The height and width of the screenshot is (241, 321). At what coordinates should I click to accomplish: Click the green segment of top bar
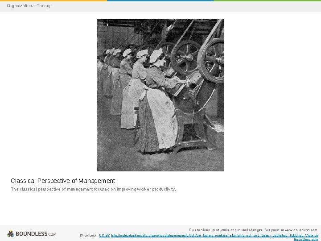pyautogui.click(x=267, y=0)
